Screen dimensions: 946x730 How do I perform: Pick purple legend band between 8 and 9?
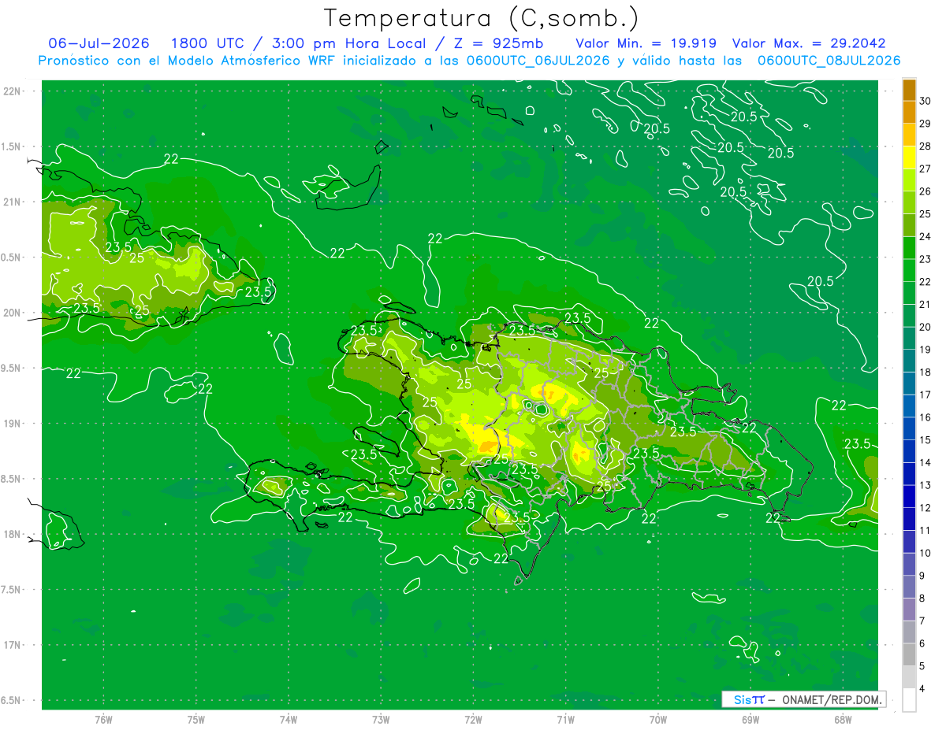[x=909, y=587]
